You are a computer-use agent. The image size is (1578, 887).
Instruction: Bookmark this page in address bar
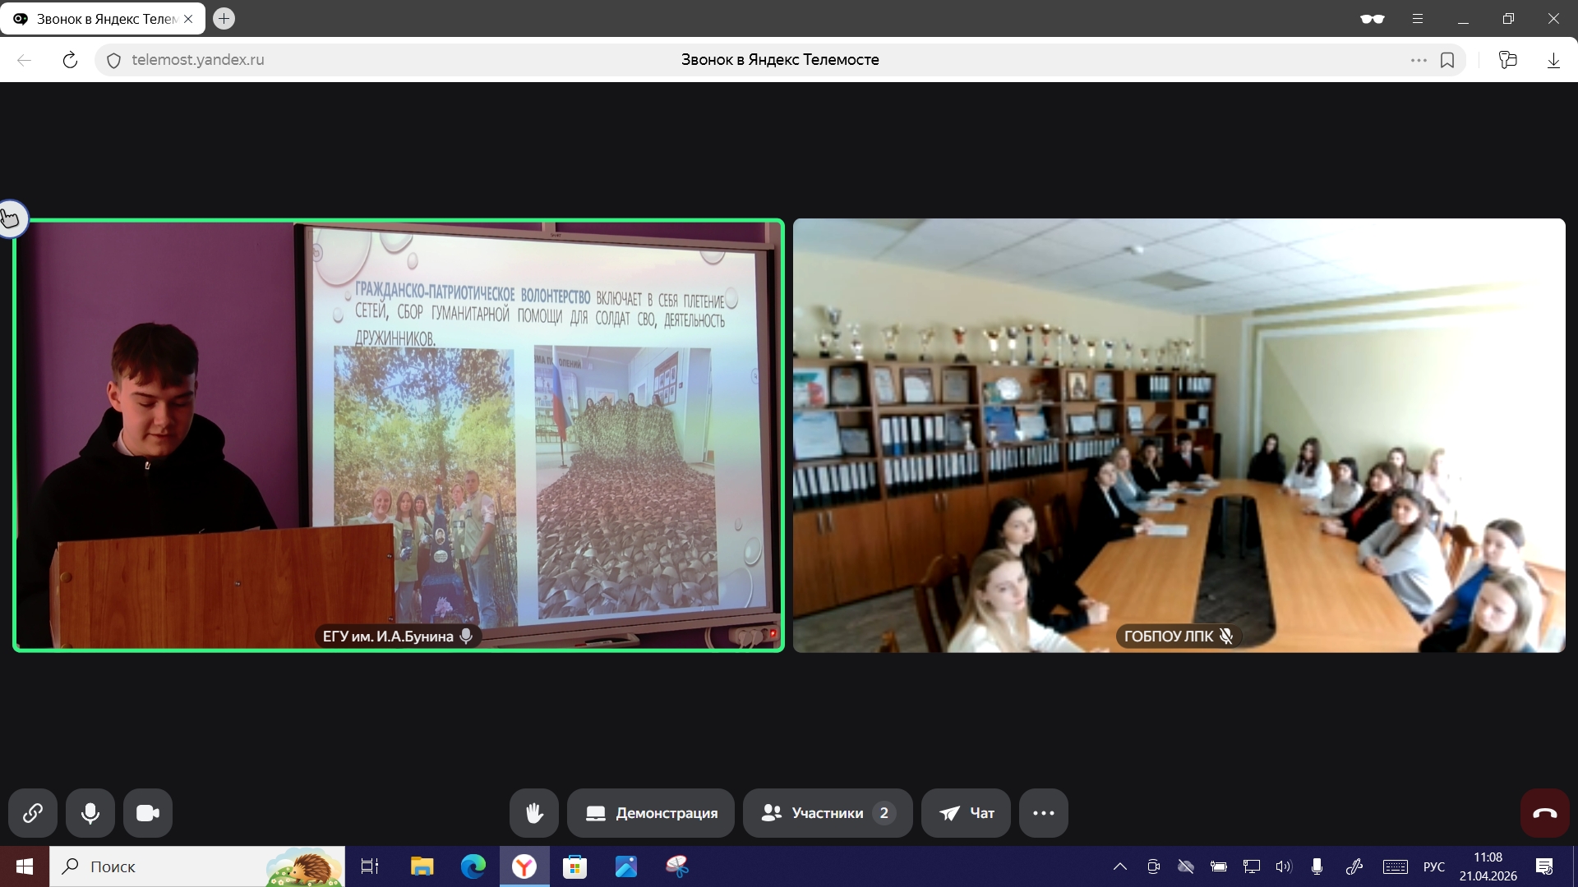(x=1447, y=60)
